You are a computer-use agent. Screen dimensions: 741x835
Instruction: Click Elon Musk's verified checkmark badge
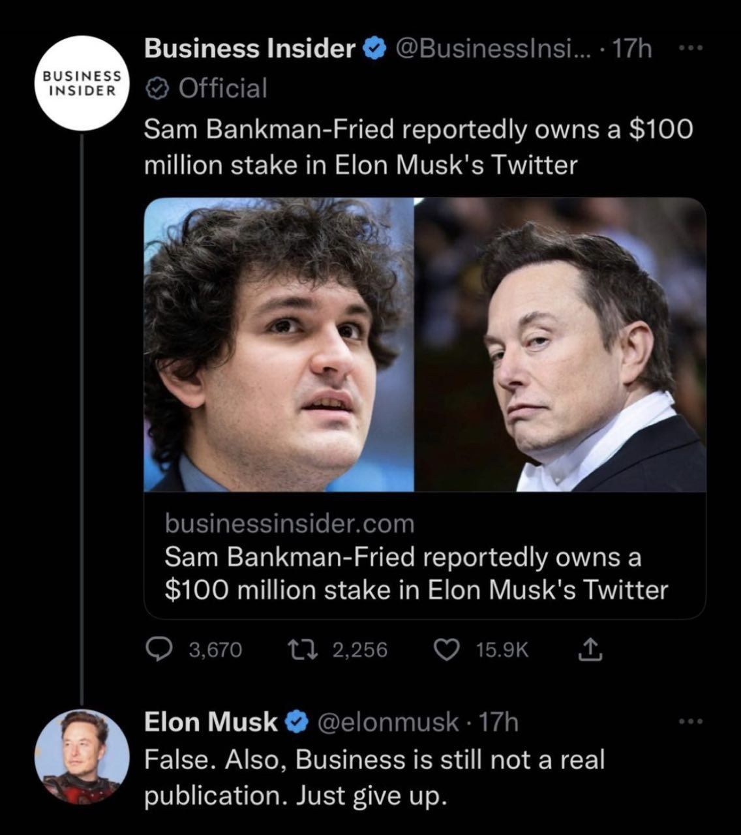[x=297, y=722]
